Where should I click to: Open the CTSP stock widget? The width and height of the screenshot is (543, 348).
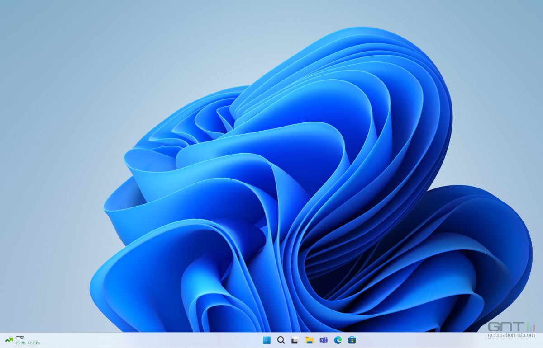click(22, 340)
